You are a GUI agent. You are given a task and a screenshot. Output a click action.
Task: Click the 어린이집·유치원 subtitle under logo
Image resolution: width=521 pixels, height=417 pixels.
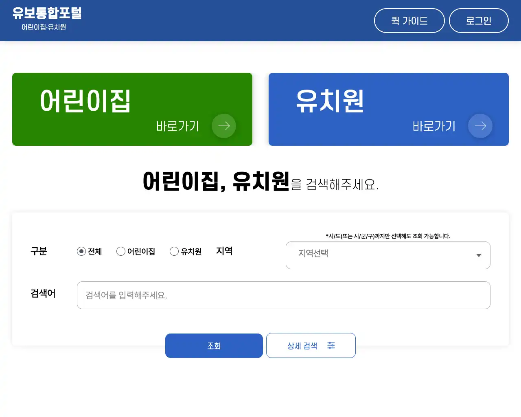[x=44, y=27]
